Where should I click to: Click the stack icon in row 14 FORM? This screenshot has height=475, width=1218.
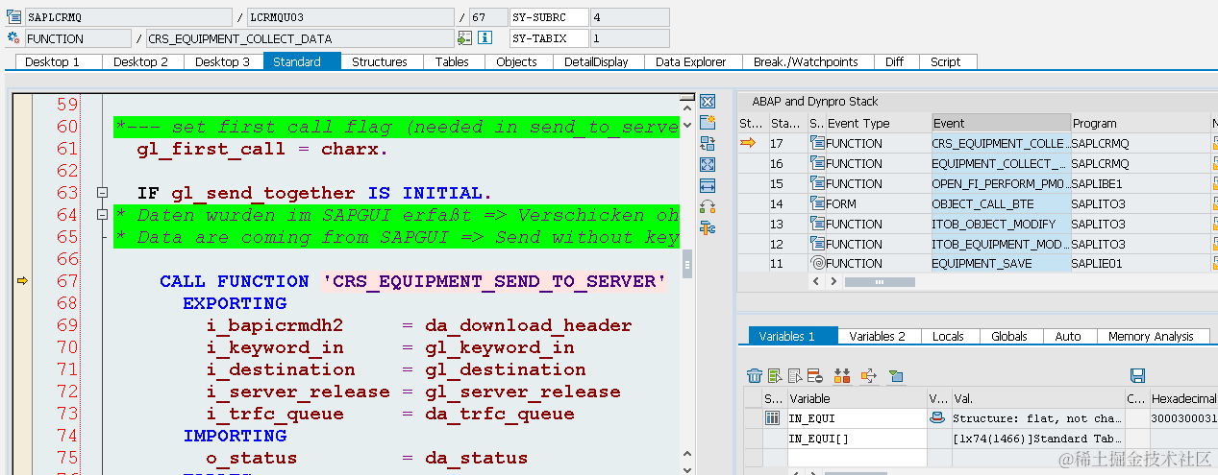click(817, 203)
